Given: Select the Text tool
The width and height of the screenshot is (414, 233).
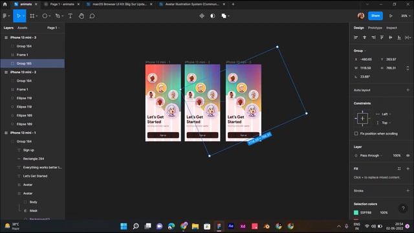Looking at the screenshot, I should [71, 16].
